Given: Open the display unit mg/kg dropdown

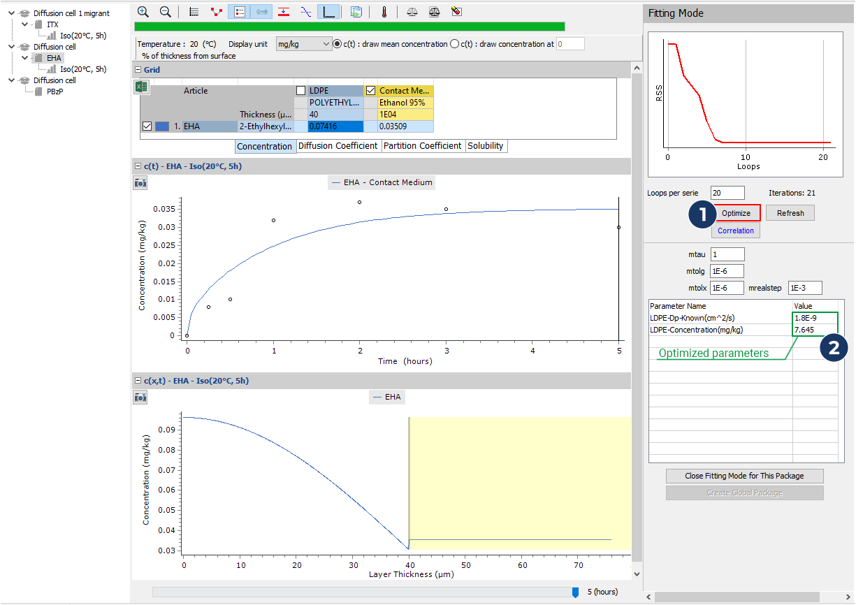Looking at the screenshot, I should [x=304, y=44].
